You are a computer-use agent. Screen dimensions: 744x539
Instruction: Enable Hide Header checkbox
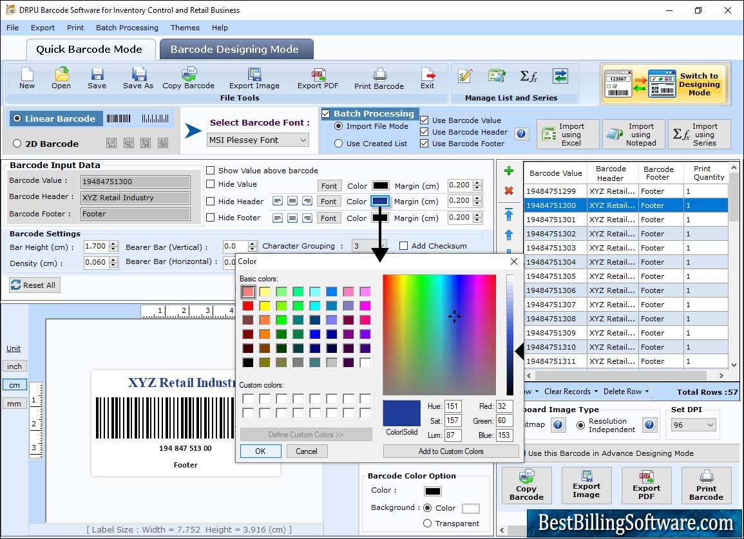(x=210, y=201)
